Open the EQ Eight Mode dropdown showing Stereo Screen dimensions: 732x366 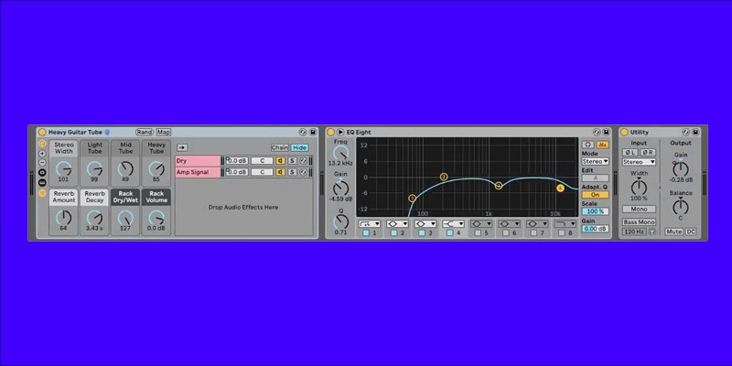(596, 162)
